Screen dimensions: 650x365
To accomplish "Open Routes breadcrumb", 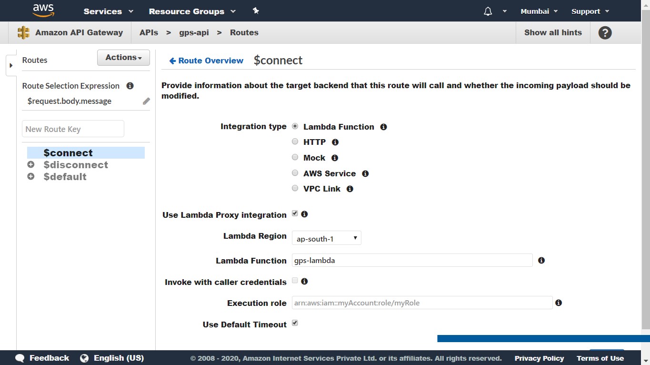I will (x=244, y=32).
